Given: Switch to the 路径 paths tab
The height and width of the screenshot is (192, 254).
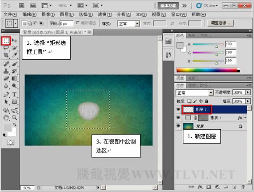Looking at the screenshot, I should [x=204, y=86].
